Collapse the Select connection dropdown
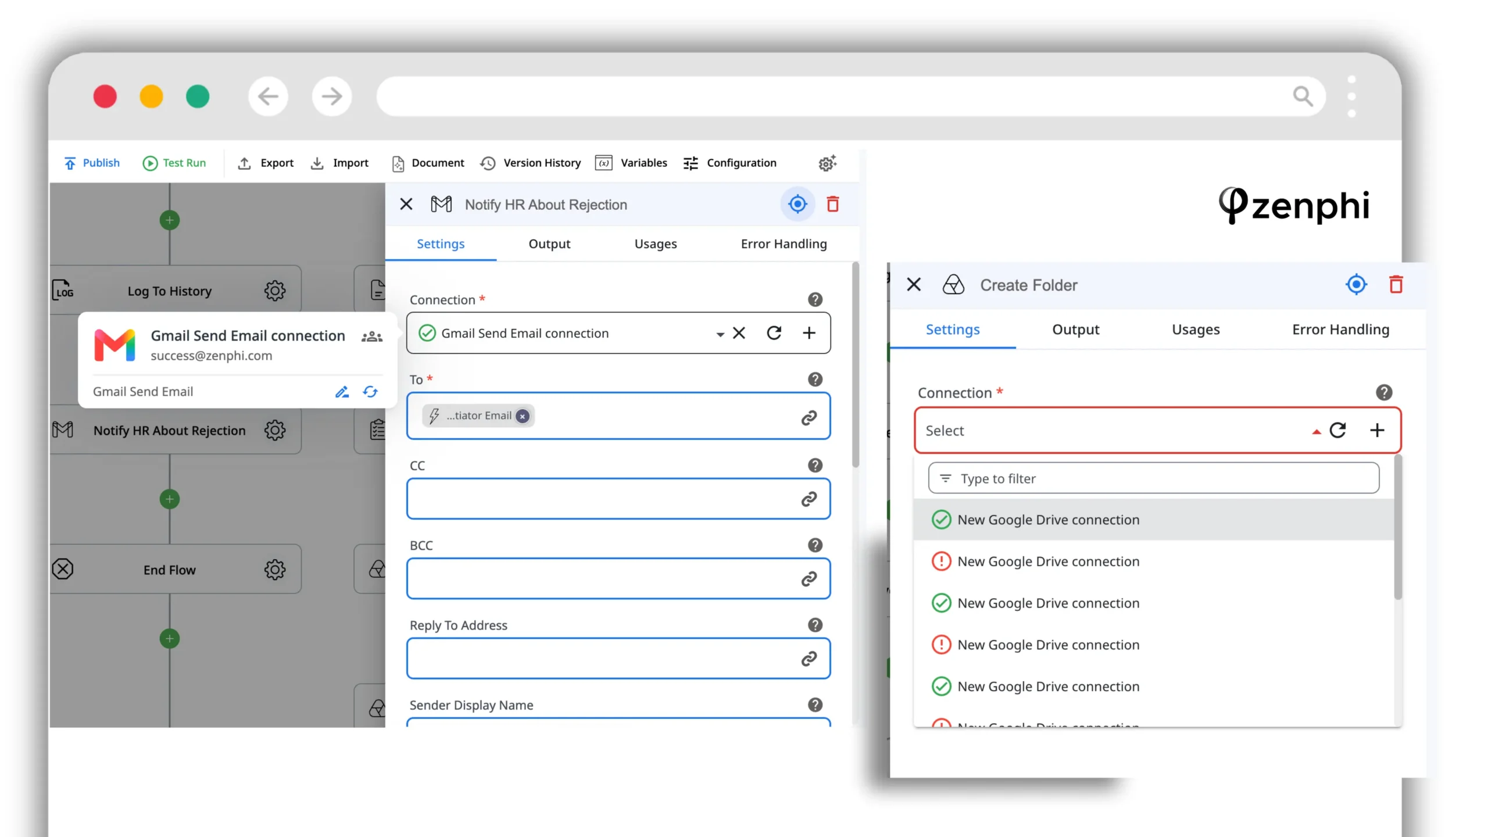Image resolution: width=1488 pixels, height=837 pixels. point(1317,431)
